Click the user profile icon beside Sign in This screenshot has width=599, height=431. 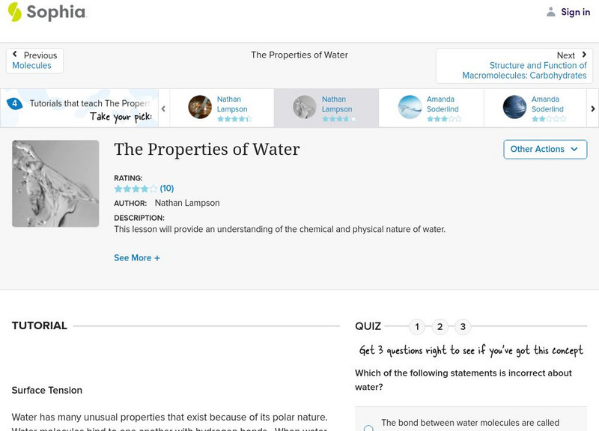point(551,12)
